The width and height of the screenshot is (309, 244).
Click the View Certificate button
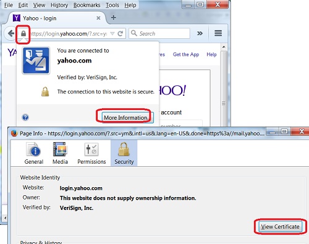[x=280, y=227]
